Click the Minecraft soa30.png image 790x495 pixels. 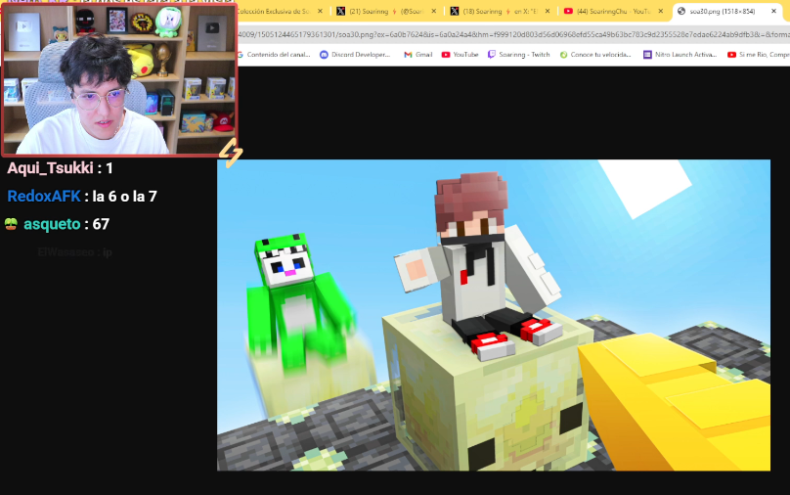tap(494, 315)
